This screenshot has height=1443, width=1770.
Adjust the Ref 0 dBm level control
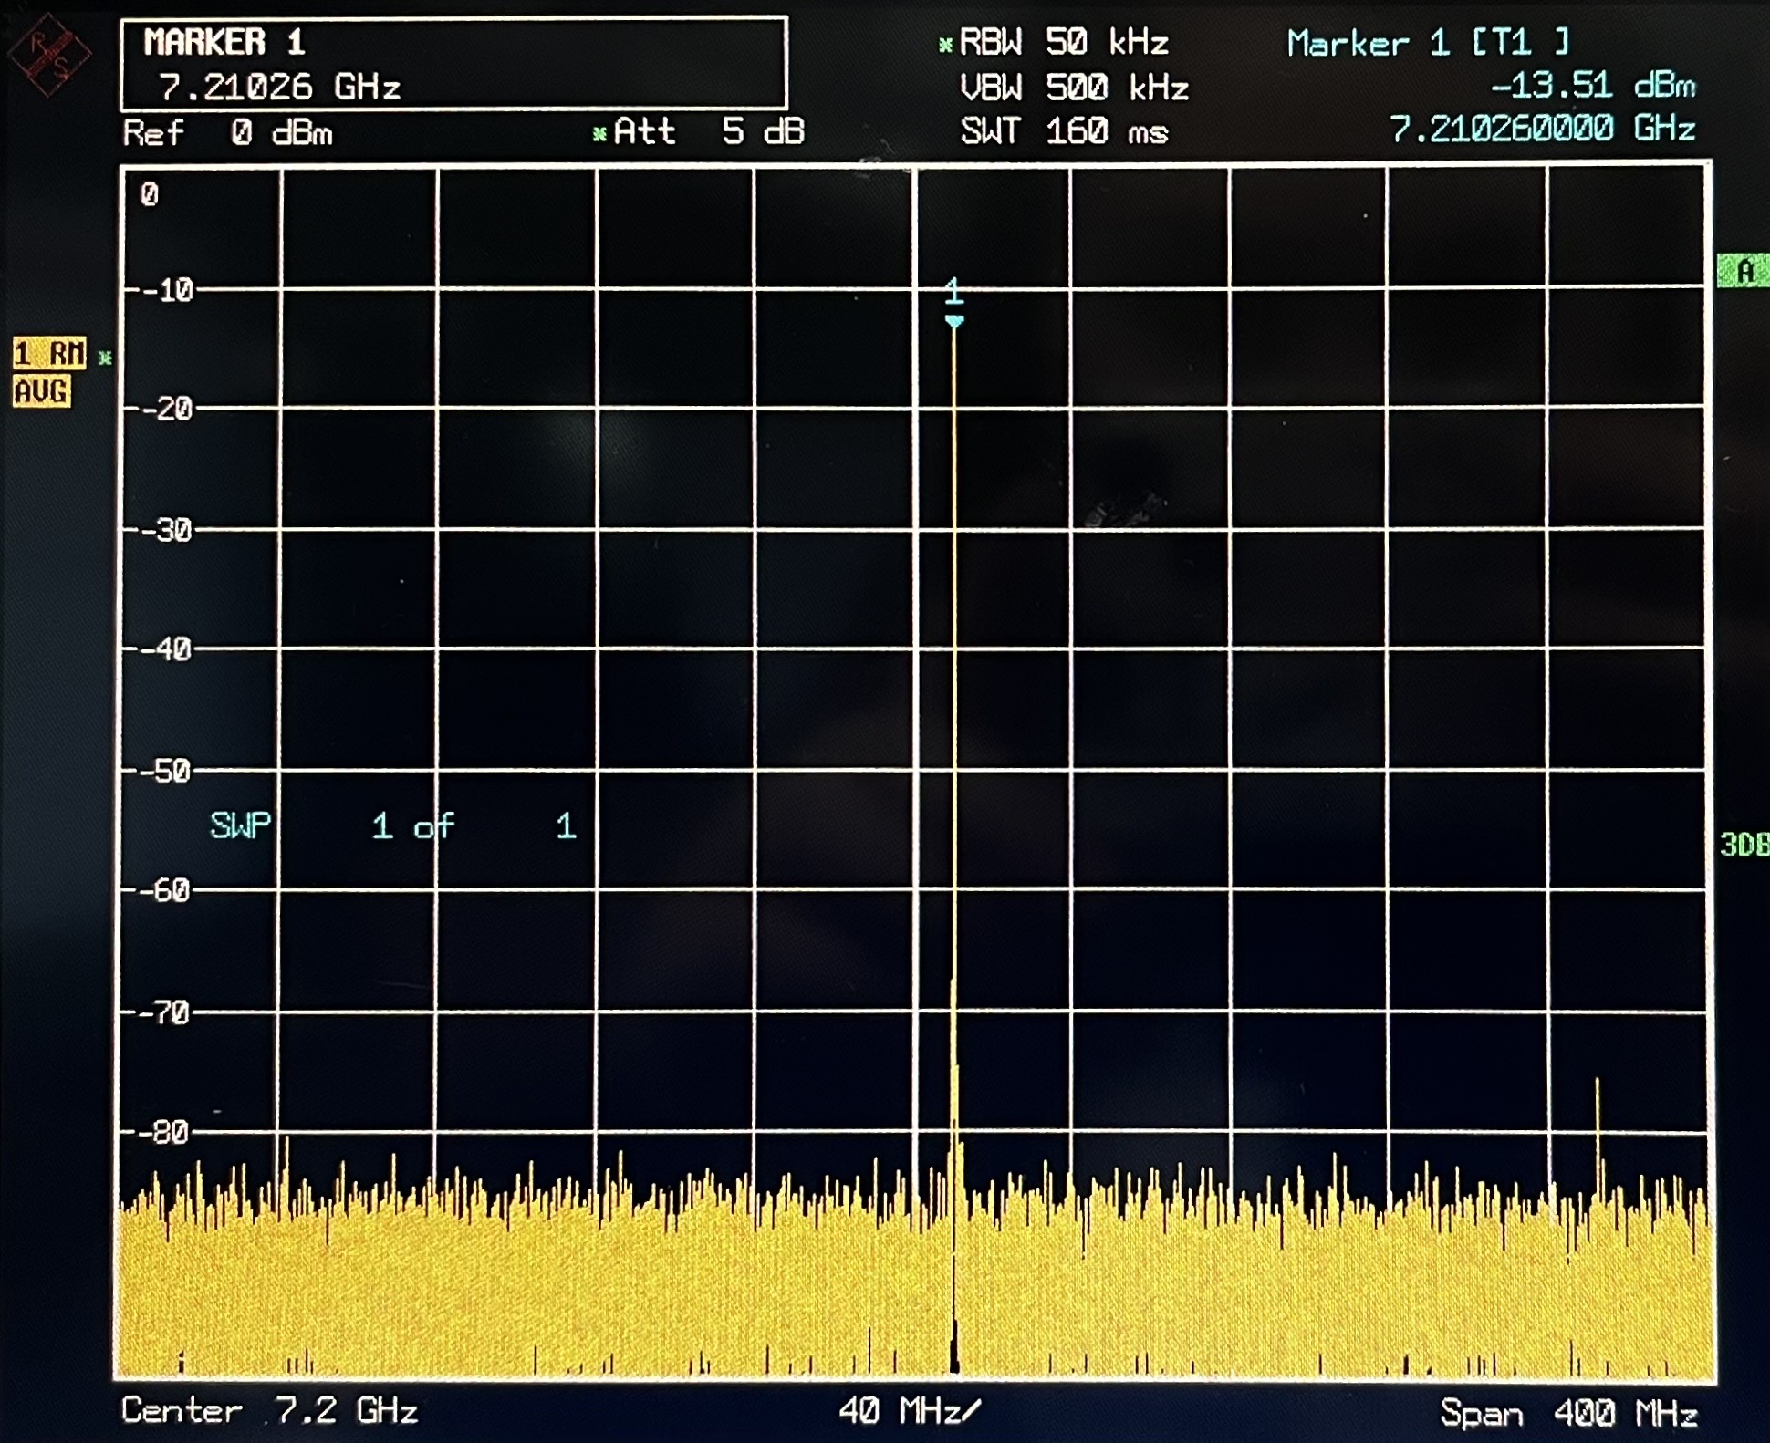tap(228, 133)
